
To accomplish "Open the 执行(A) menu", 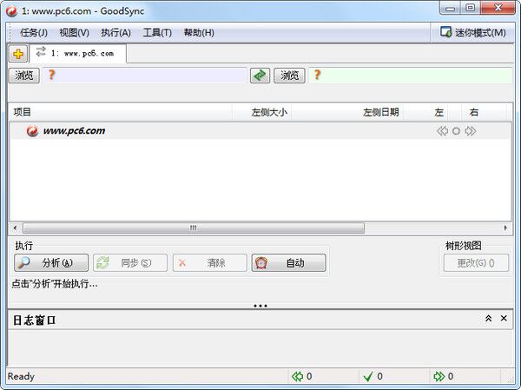I will point(115,33).
